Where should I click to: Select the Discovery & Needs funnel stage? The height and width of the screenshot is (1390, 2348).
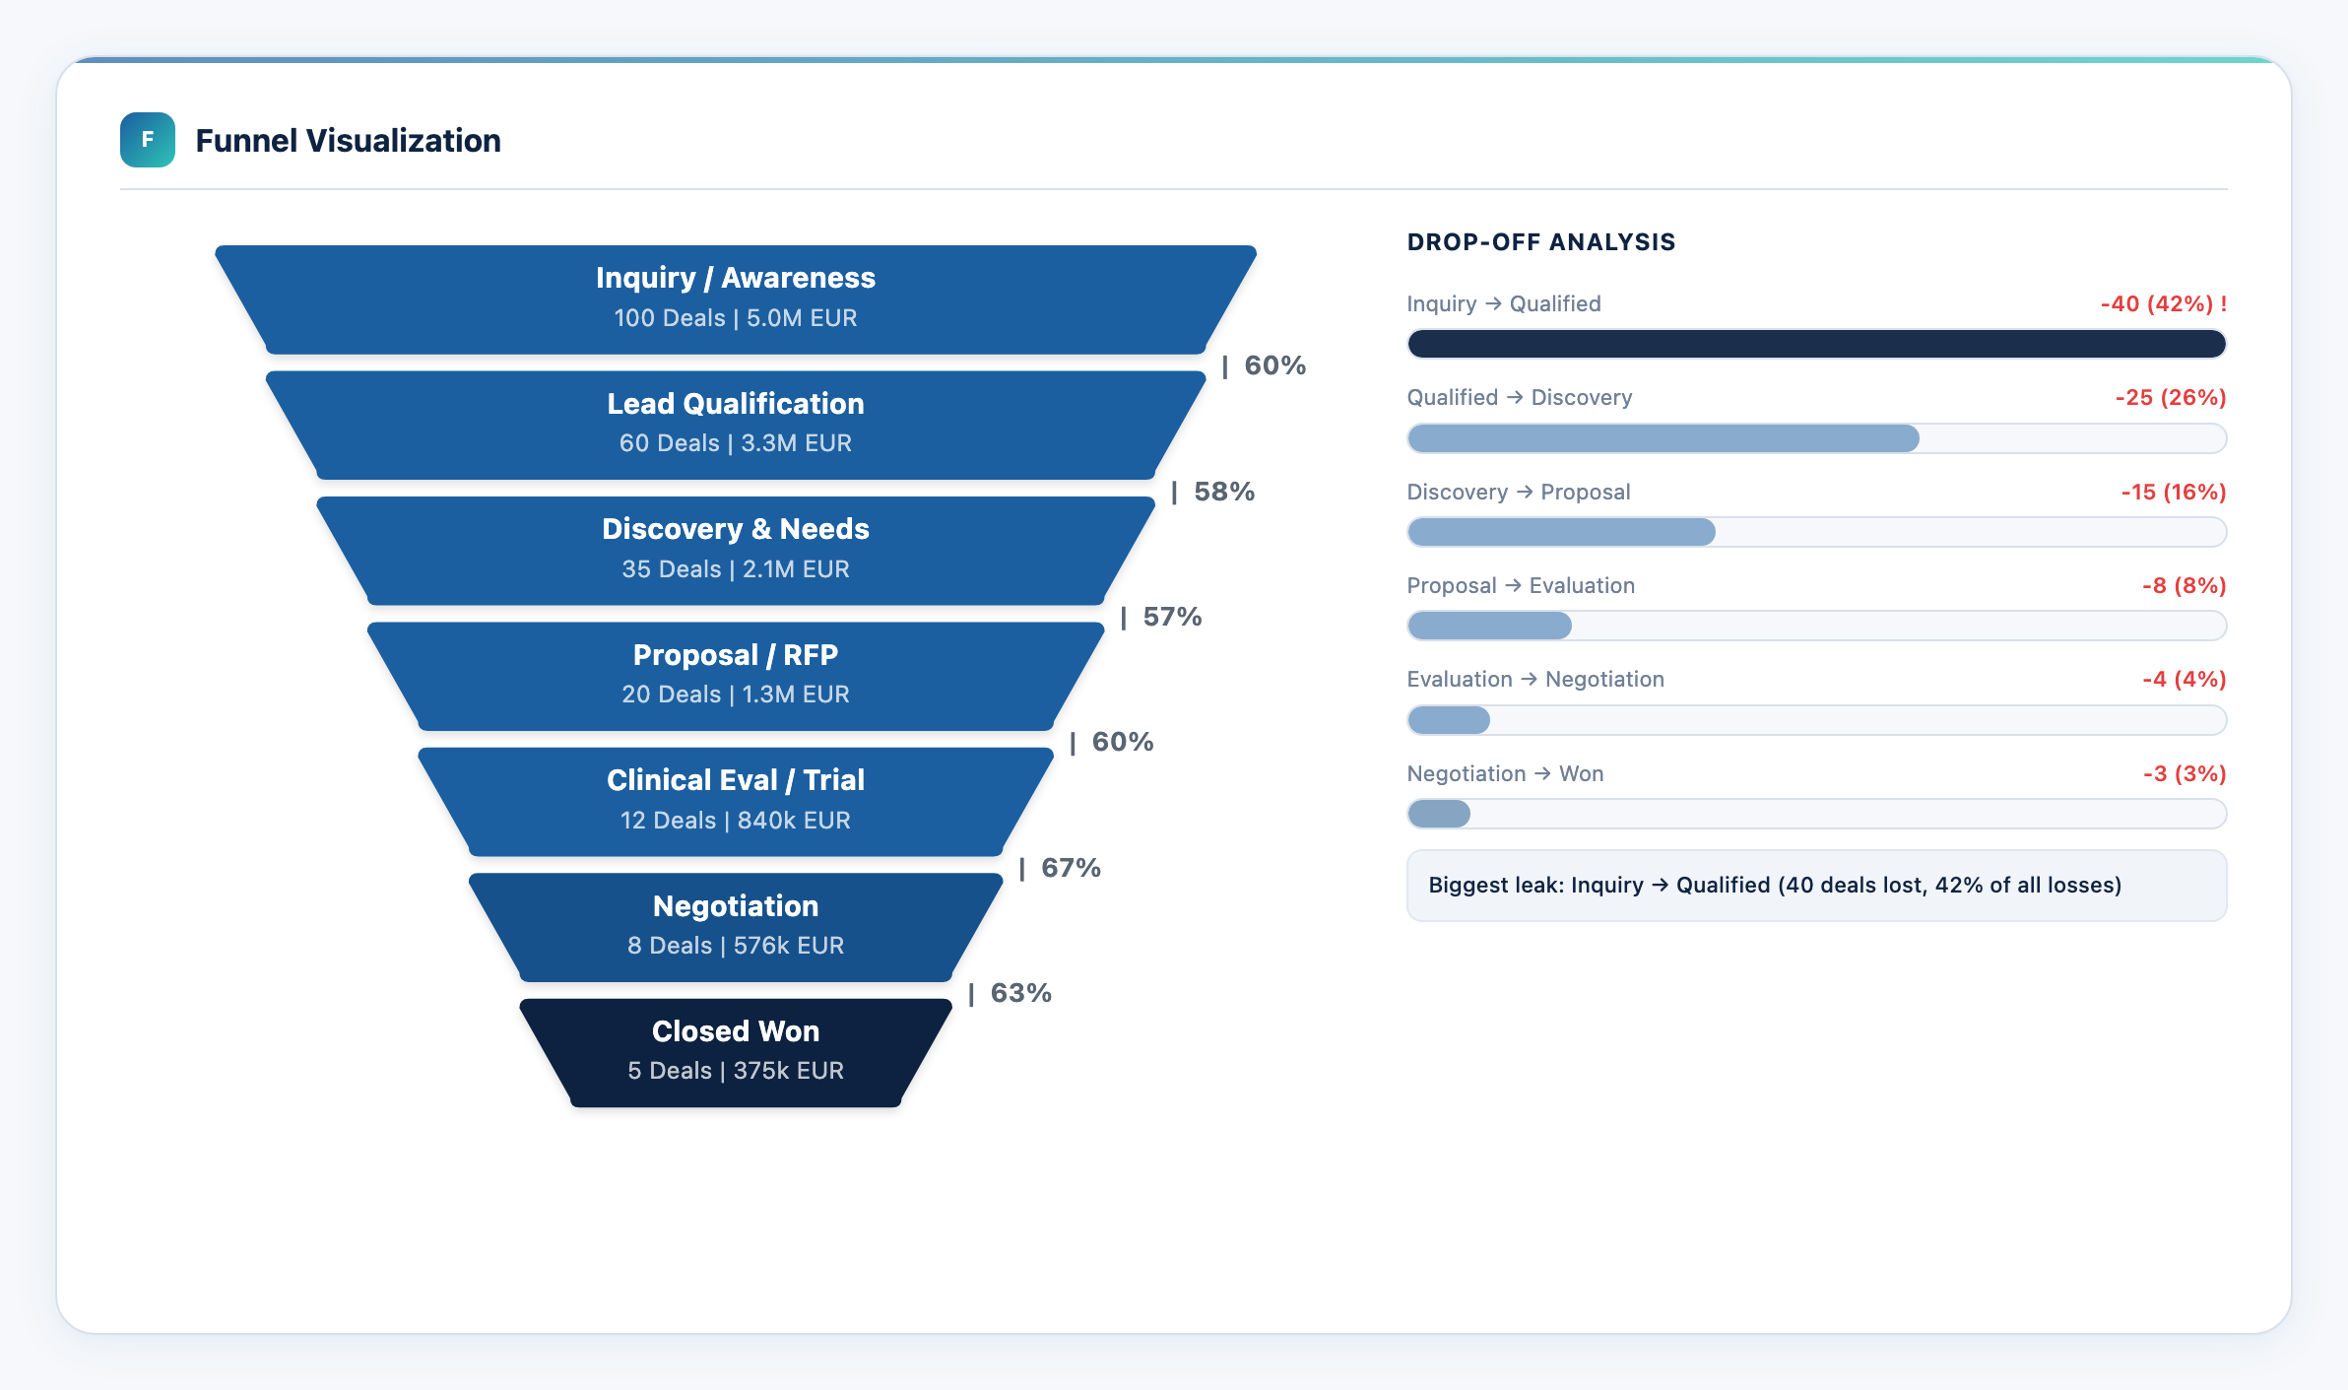(736, 551)
